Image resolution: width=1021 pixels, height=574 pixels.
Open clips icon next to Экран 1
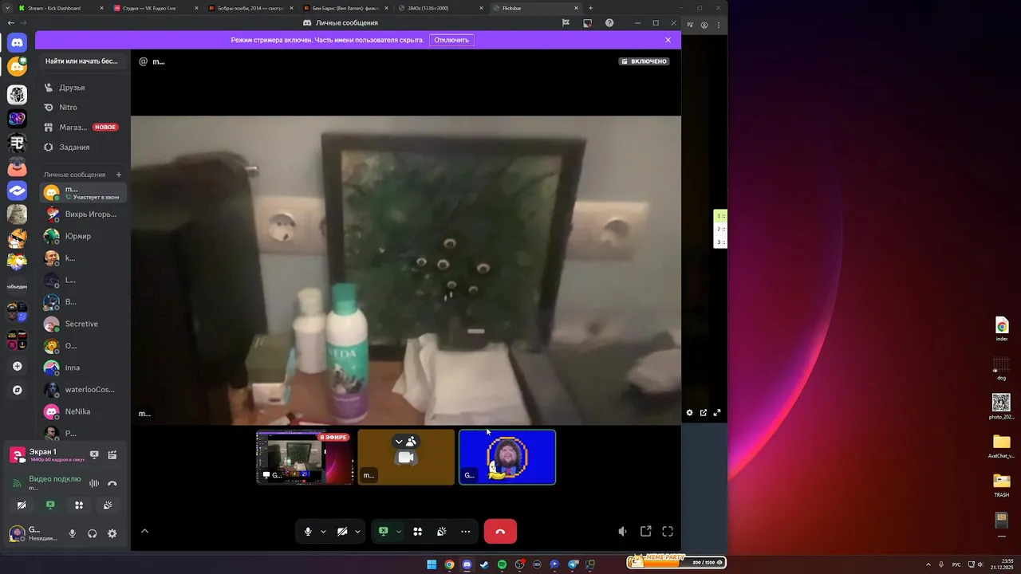pos(112,454)
